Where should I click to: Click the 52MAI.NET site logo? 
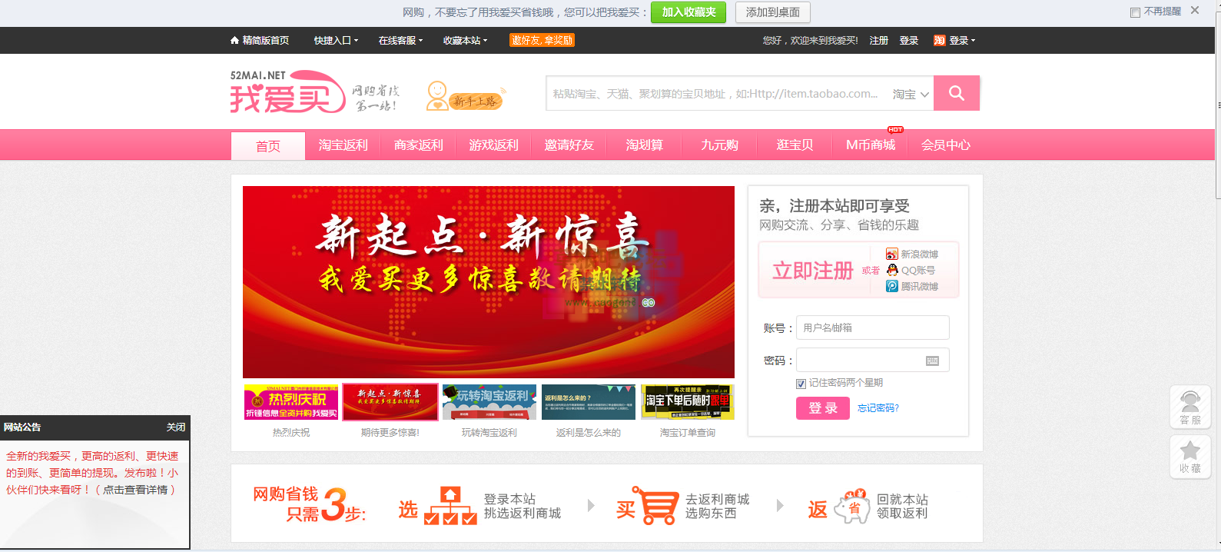coord(288,92)
